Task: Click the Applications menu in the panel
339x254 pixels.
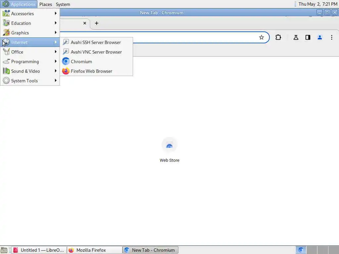Action: (19, 4)
